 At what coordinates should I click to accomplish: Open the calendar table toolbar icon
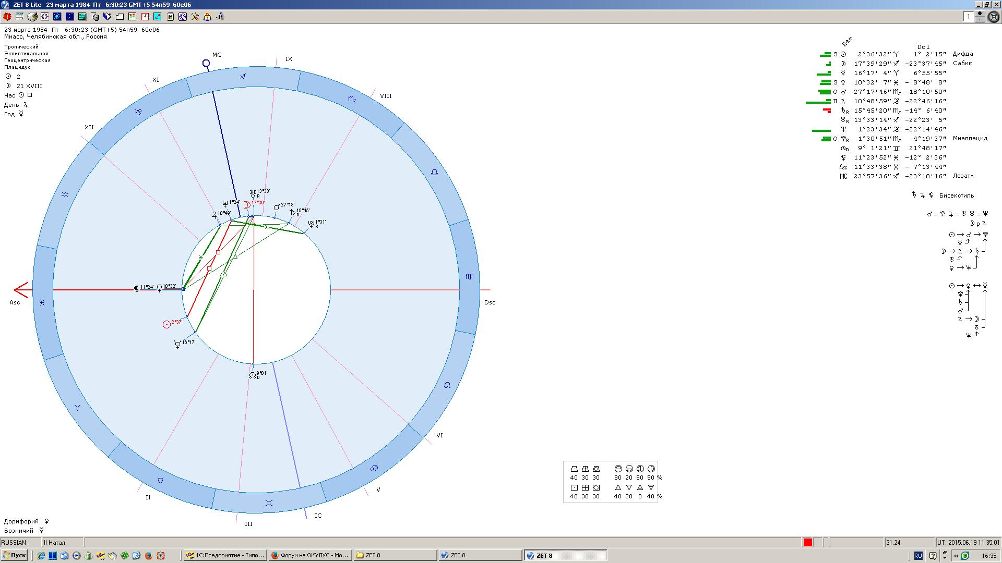click(x=19, y=17)
